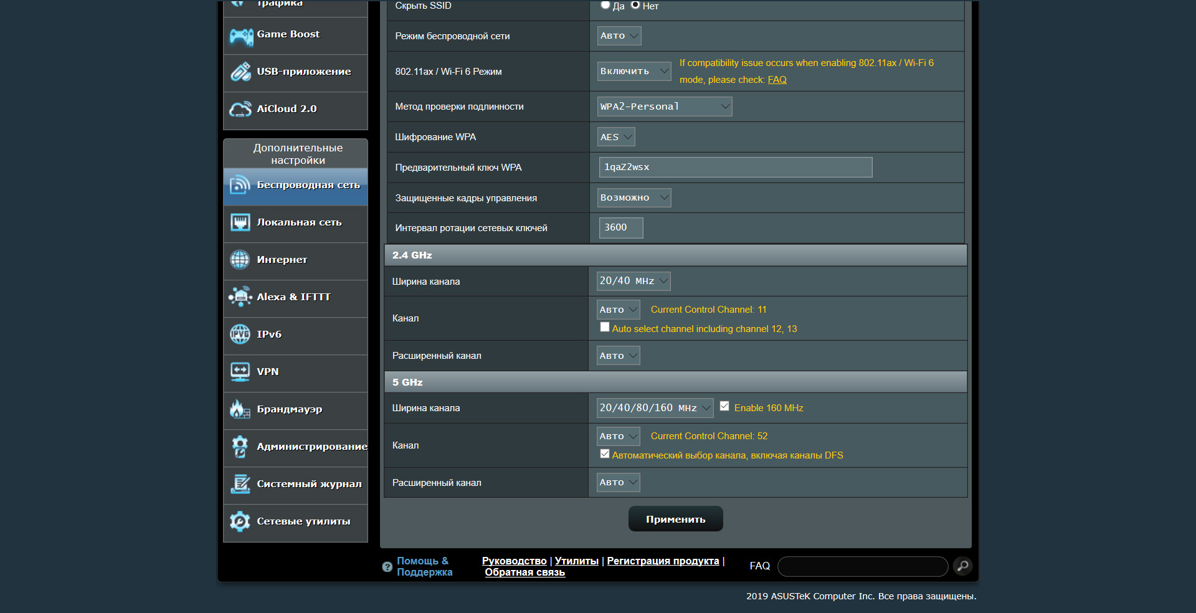Viewport: 1196px width, 613px height.
Task: Click the Сетевые утилиты tools icon
Action: [x=240, y=521]
